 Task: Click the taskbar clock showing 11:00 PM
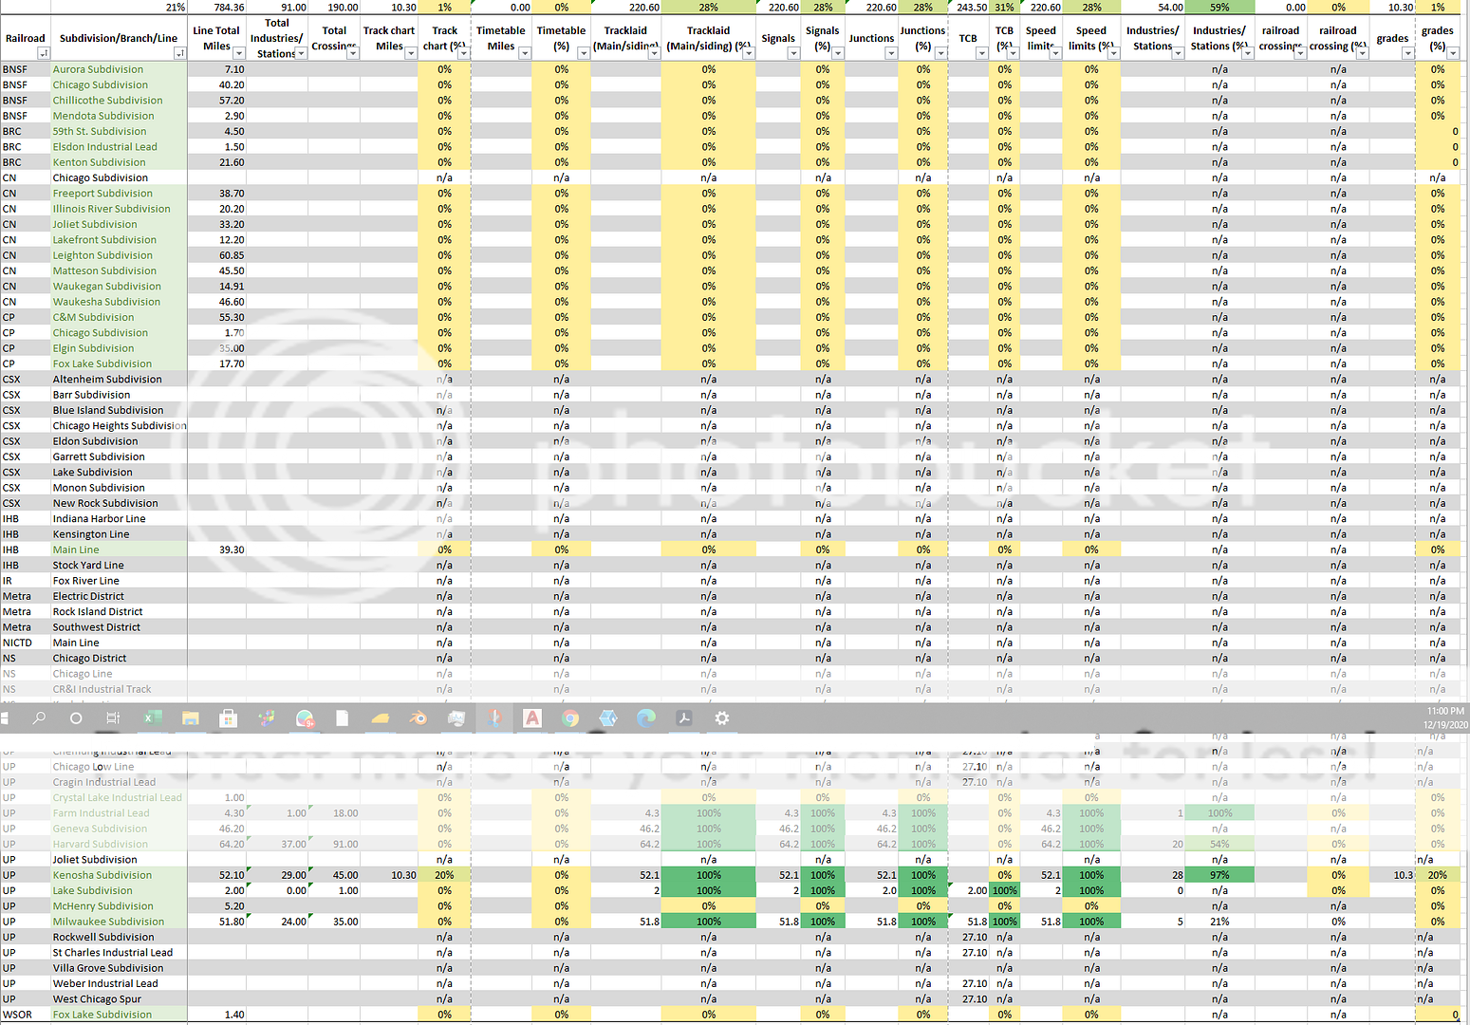click(1444, 717)
